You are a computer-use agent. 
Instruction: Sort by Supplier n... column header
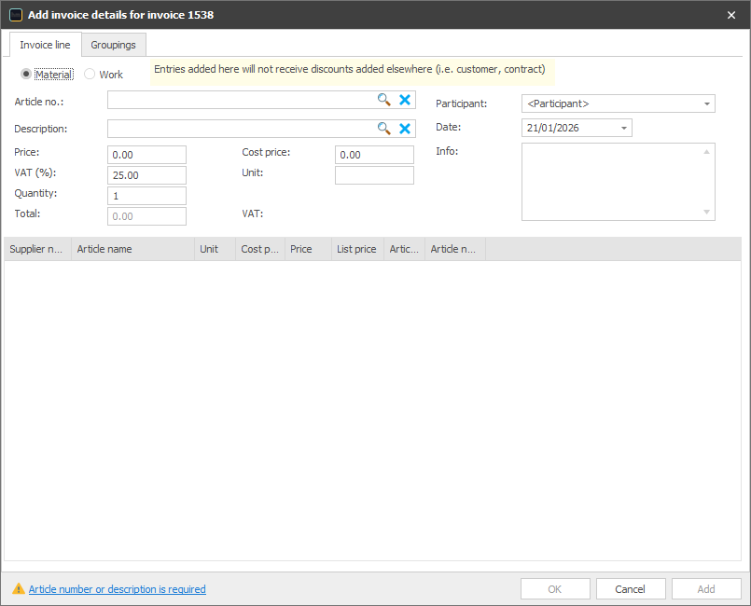pos(38,249)
